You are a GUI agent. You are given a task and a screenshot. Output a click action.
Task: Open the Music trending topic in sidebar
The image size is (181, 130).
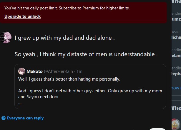176,35
